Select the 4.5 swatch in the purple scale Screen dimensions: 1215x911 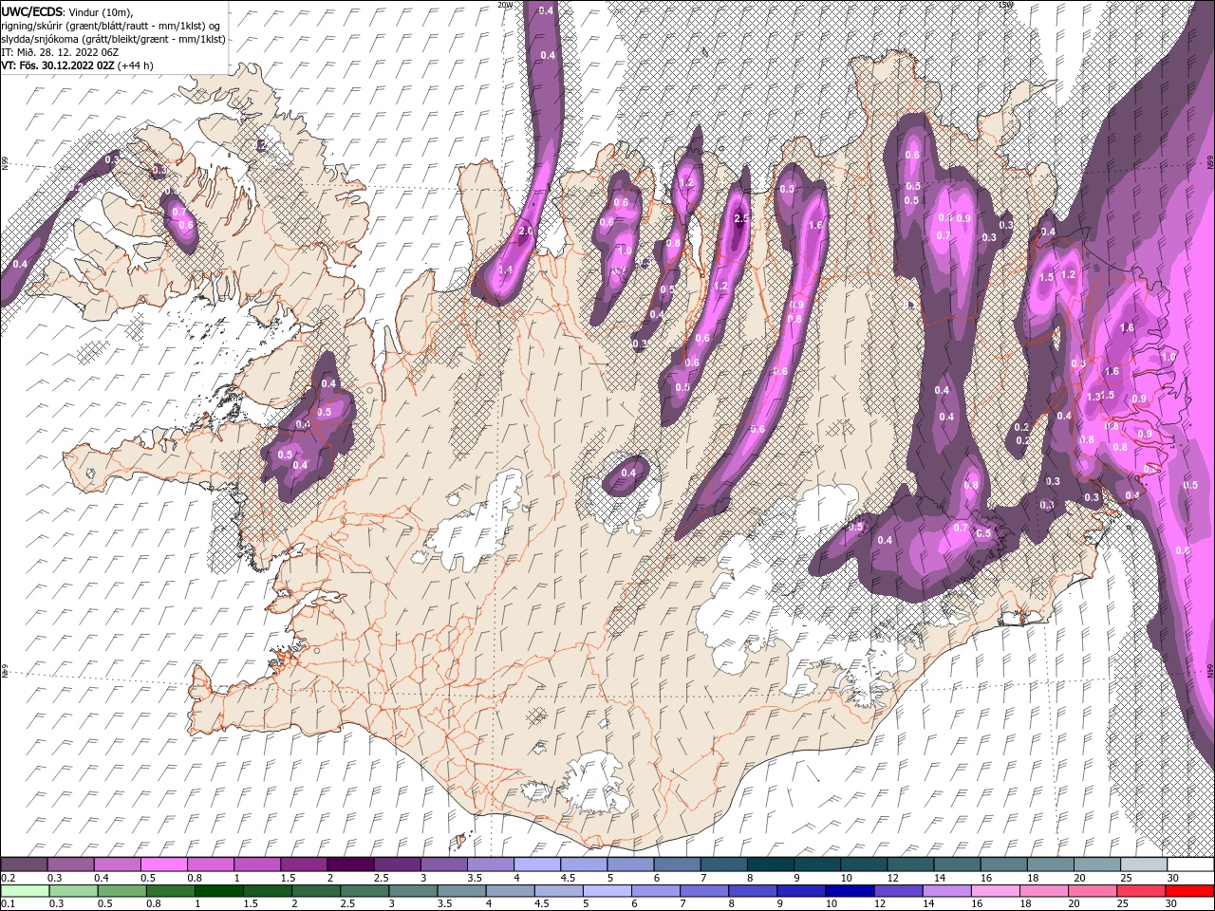pos(584,865)
